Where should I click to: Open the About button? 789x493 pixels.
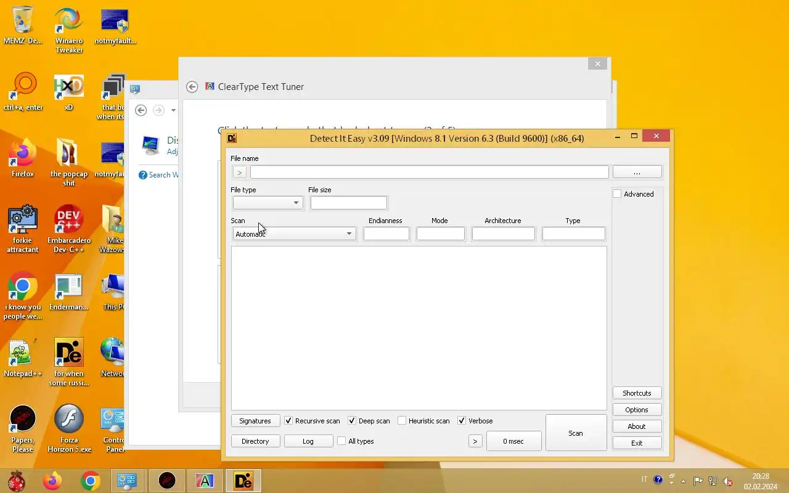click(637, 426)
